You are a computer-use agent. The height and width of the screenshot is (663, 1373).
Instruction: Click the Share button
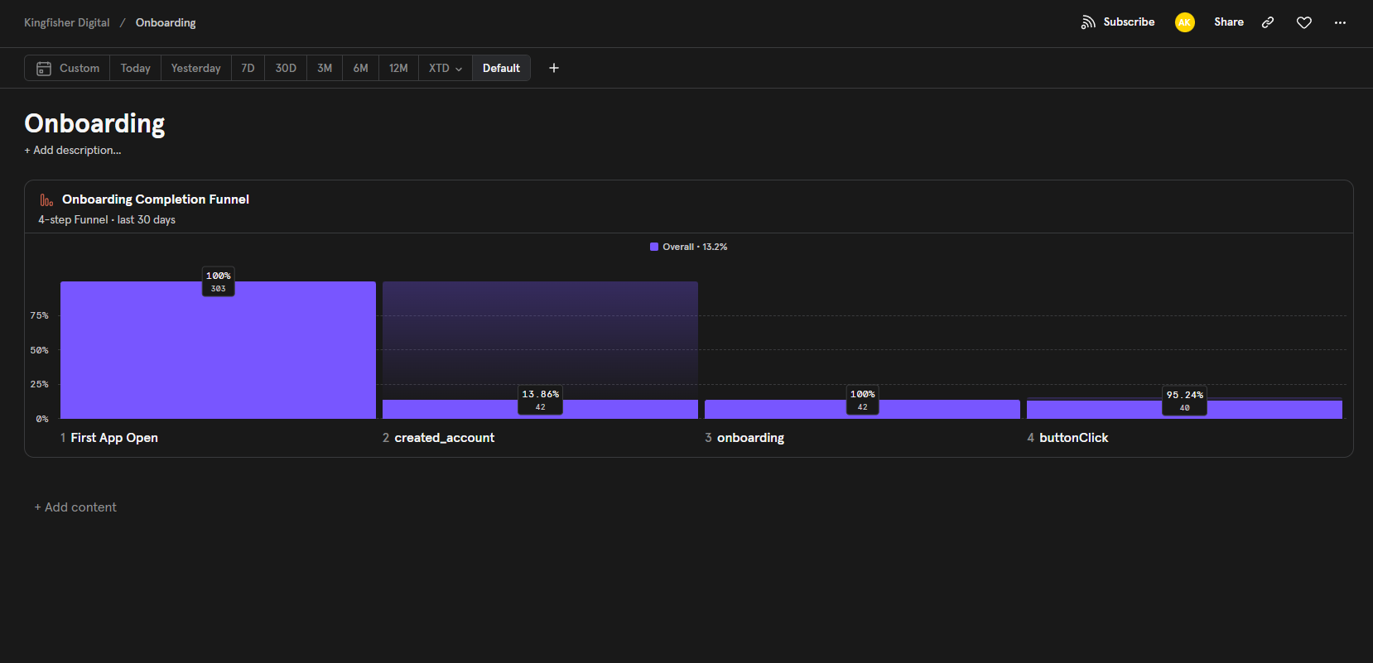coord(1229,22)
